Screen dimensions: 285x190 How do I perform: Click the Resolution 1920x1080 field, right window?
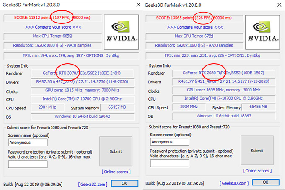point(194,45)
